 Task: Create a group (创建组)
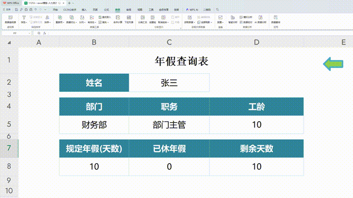click(x=153, y=19)
